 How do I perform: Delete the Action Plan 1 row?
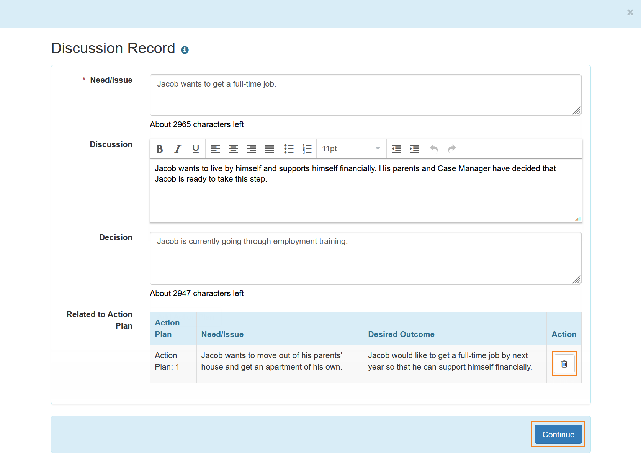[564, 363]
